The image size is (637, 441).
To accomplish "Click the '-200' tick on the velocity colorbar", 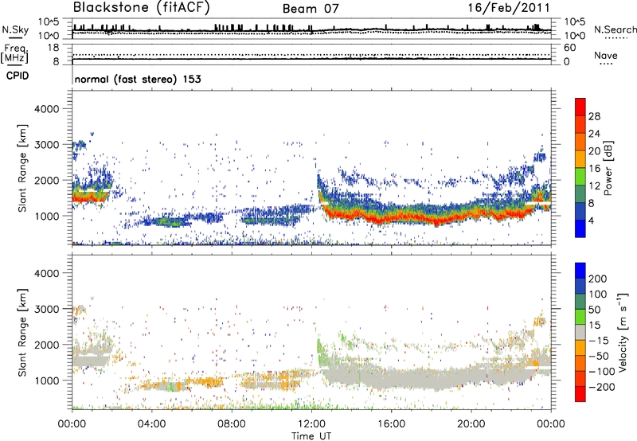I will (601, 387).
